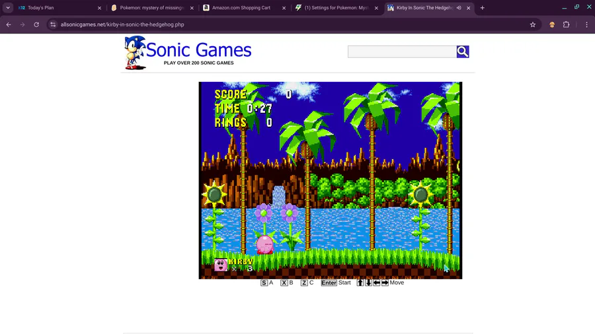View site information icon in address bar
The width and height of the screenshot is (595, 334).
point(53,24)
